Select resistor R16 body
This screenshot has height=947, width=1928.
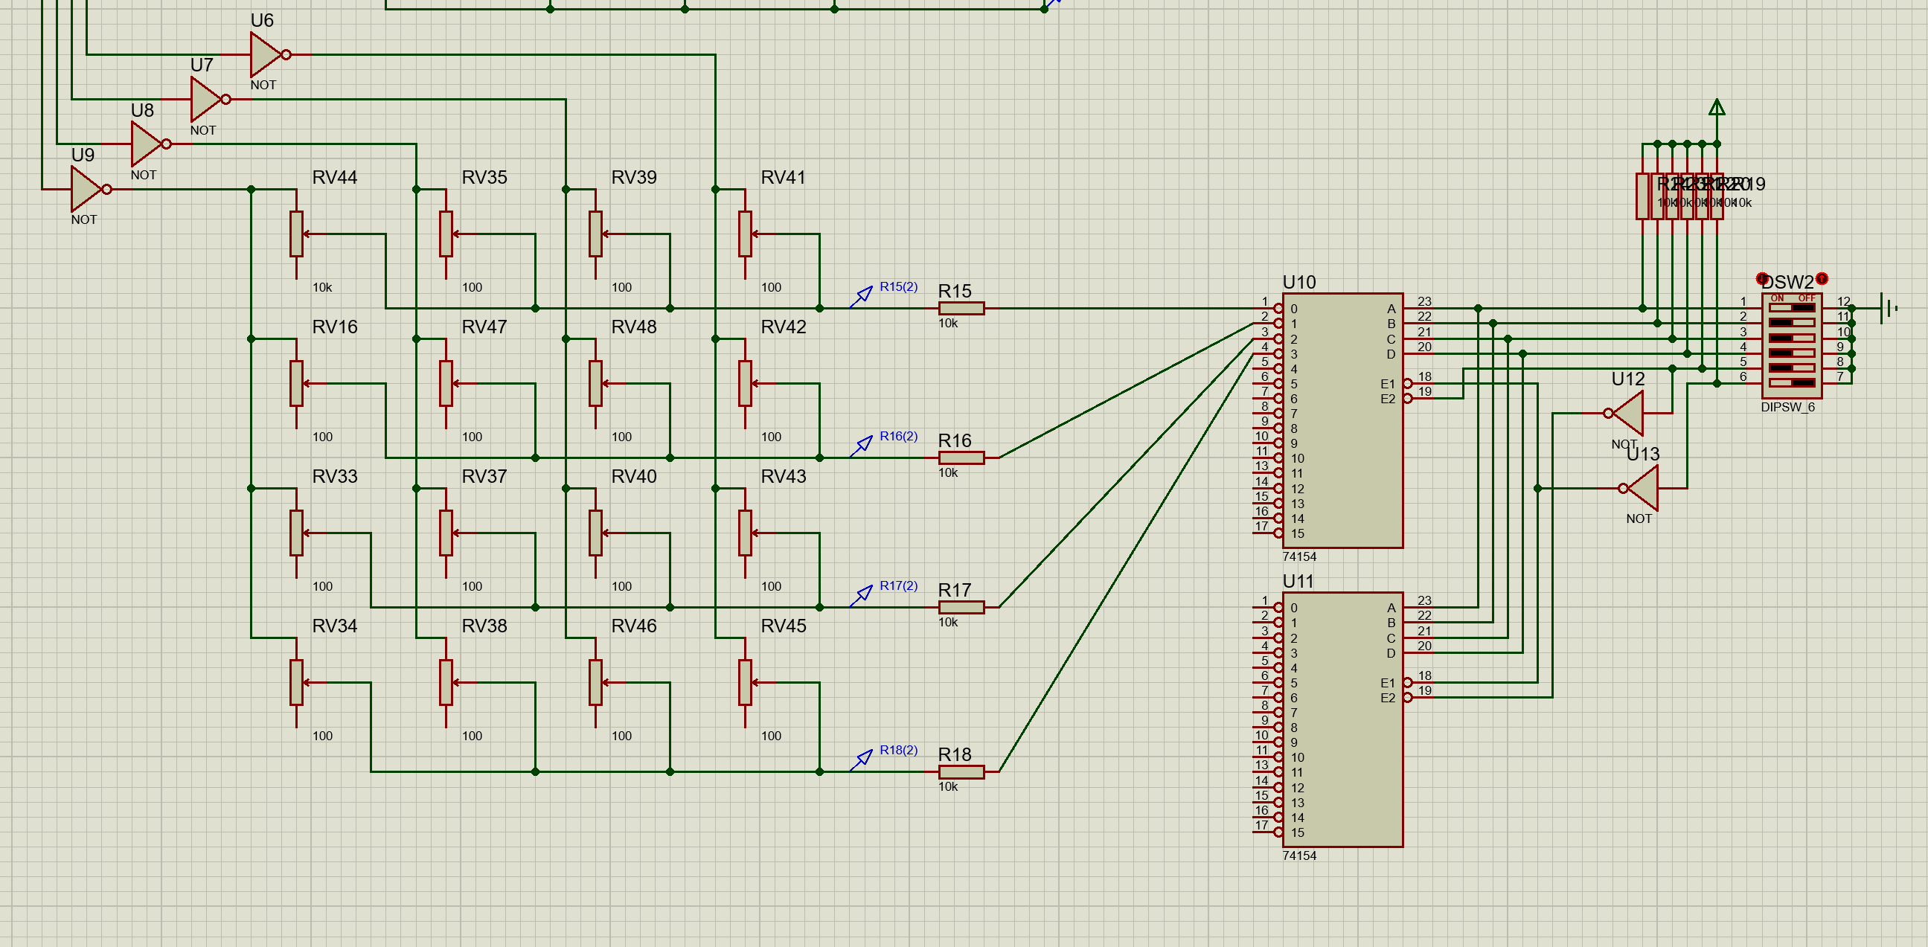click(961, 458)
